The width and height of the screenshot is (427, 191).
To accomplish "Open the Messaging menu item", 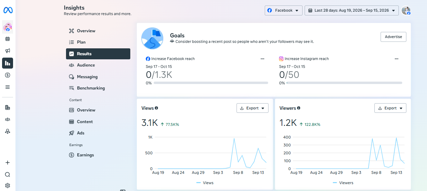I will pos(98,77).
